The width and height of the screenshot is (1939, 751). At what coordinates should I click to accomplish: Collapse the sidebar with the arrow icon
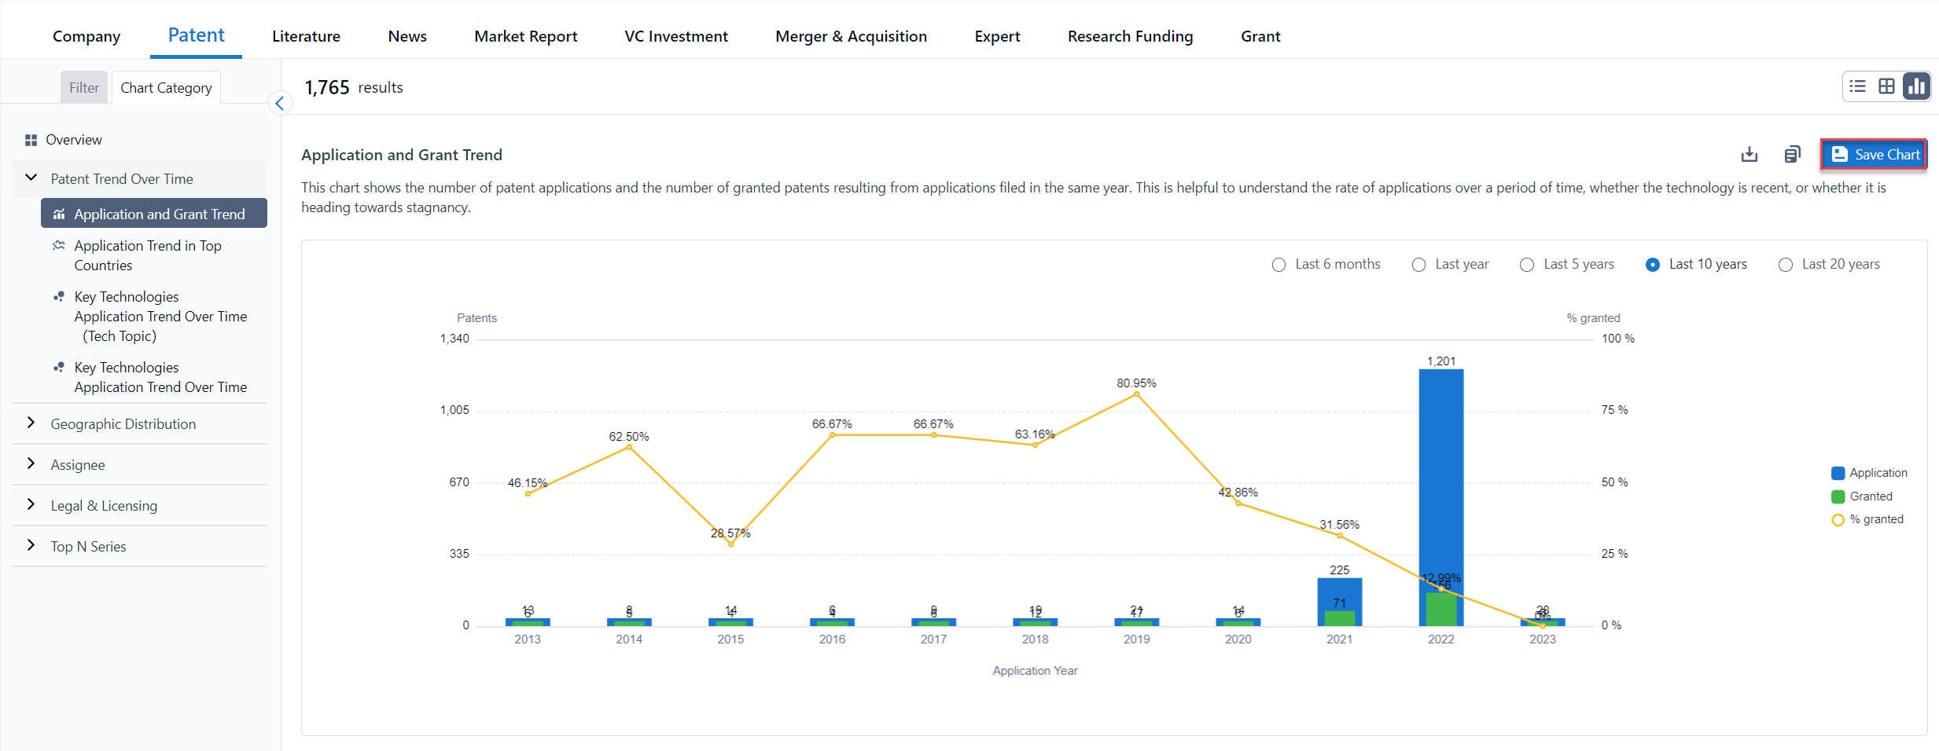click(x=280, y=104)
